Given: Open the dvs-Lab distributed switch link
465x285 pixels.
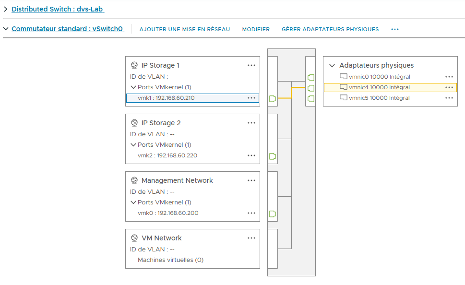Looking at the screenshot, I should (58, 9).
